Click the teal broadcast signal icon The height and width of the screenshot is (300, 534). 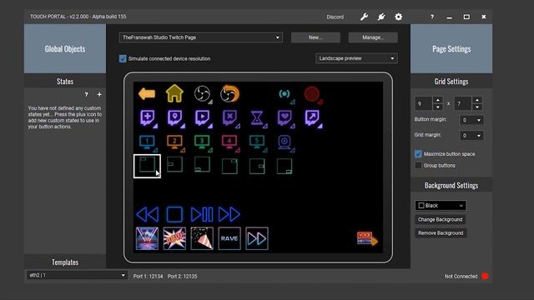coord(285,94)
